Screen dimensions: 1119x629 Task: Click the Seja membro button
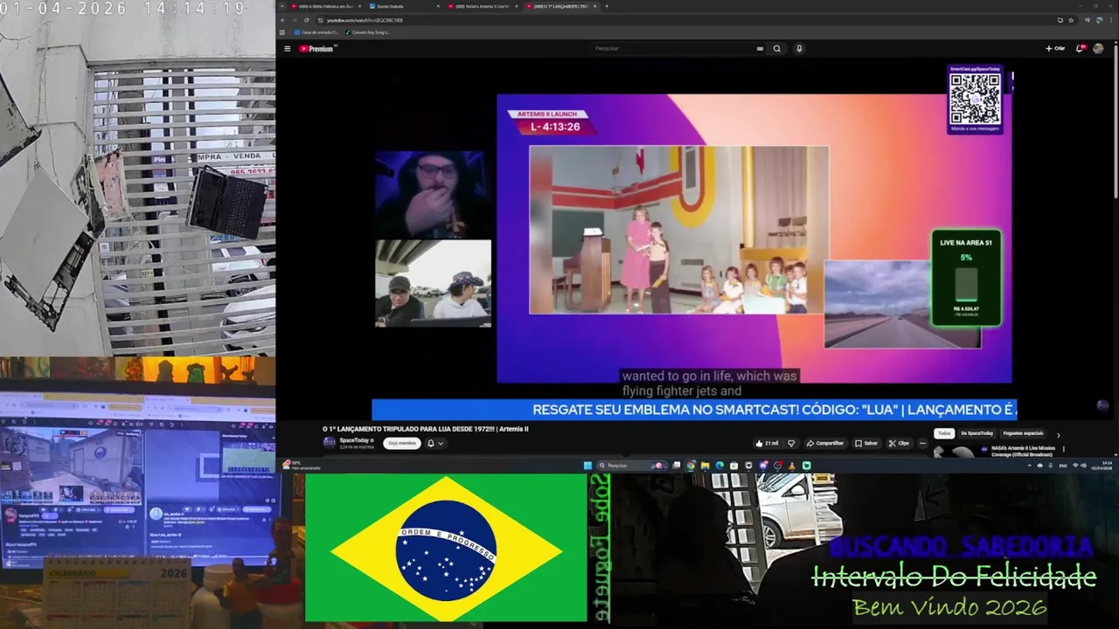[x=402, y=443]
